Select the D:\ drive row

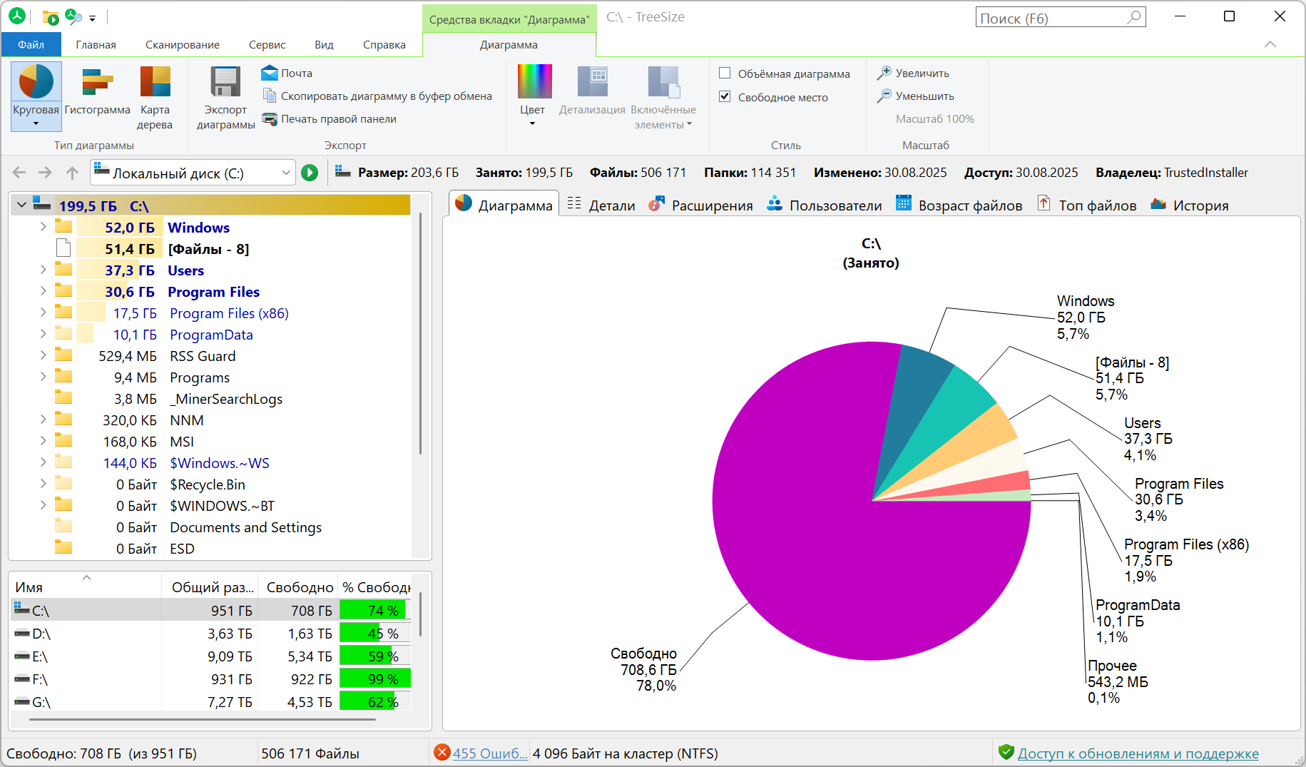[211, 633]
